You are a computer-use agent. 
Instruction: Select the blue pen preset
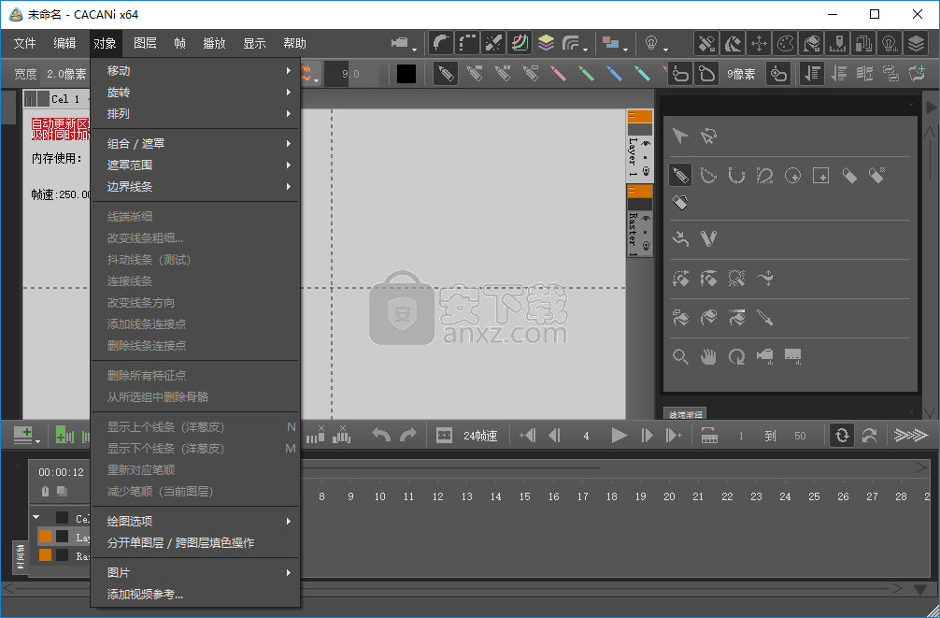pyautogui.click(x=614, y=74)
